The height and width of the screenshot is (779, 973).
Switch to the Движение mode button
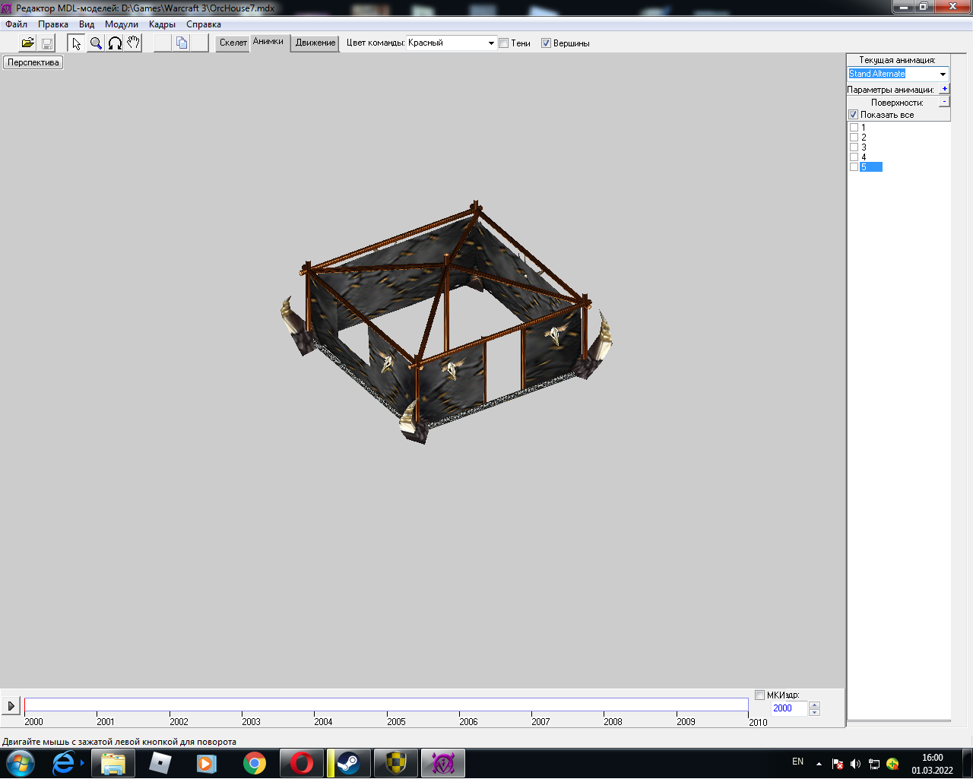pyautogui.click(x=315, y=43)
